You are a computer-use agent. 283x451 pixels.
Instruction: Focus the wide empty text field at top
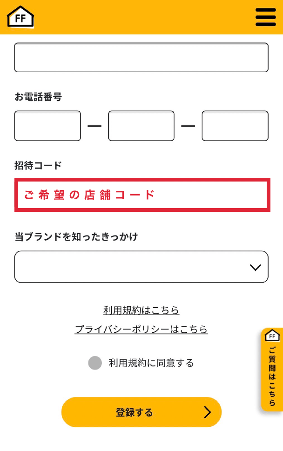(x=141, y=57)
